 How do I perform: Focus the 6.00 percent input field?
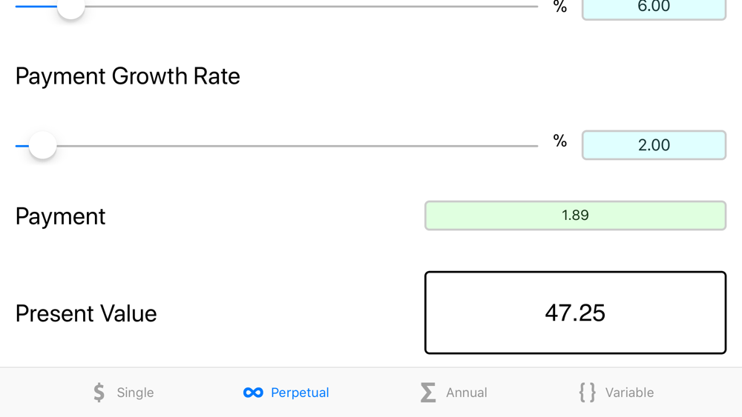click(654, 7)
